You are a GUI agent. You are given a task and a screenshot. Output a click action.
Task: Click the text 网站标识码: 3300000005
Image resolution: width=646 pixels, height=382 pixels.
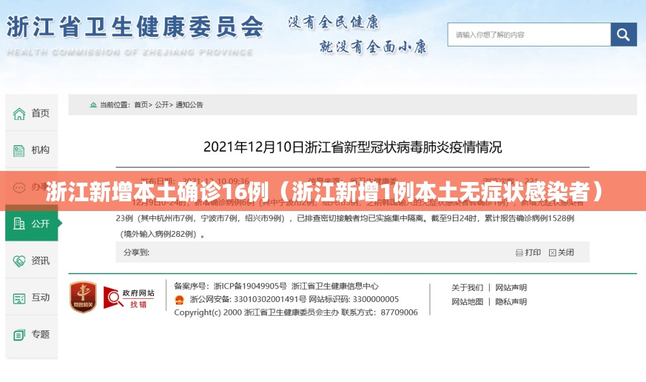click(x=354, y=299)
